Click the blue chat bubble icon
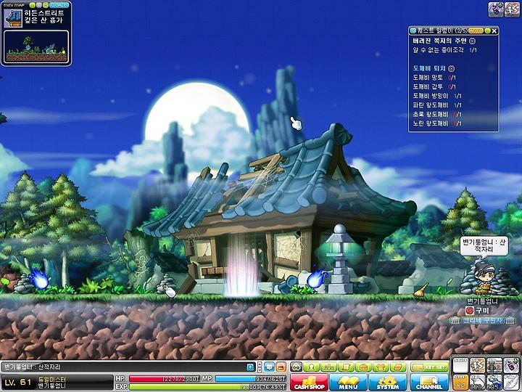The height and width of the screenshot is (392, 522). click(x=269, y=367)
